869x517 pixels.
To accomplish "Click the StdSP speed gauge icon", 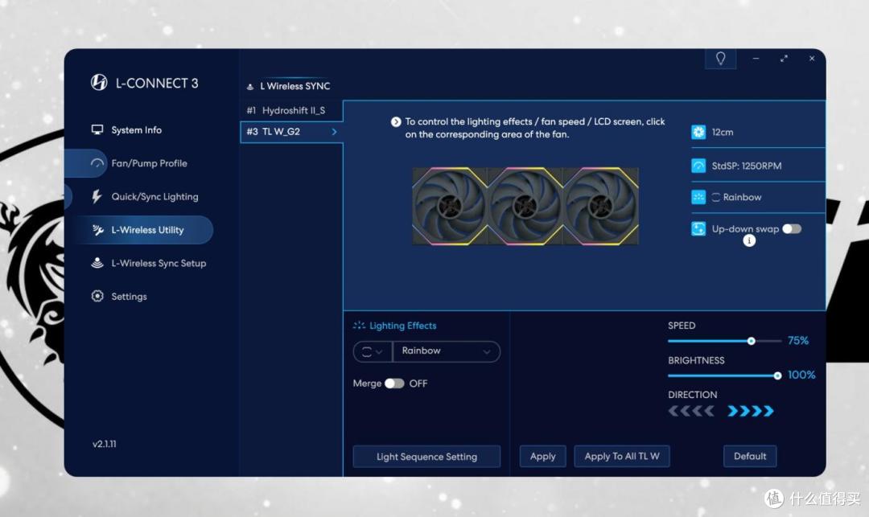I will (x=698, y=166).
